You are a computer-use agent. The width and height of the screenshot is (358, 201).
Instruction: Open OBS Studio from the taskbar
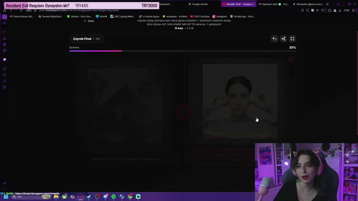[97, 197]
